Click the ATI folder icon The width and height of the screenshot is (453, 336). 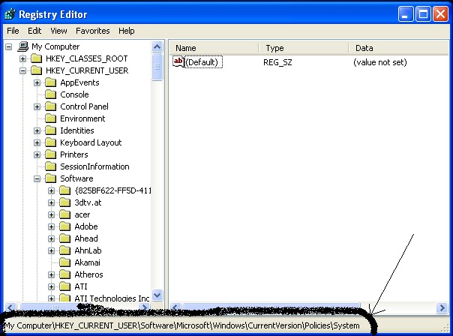[x=65, y=286]
